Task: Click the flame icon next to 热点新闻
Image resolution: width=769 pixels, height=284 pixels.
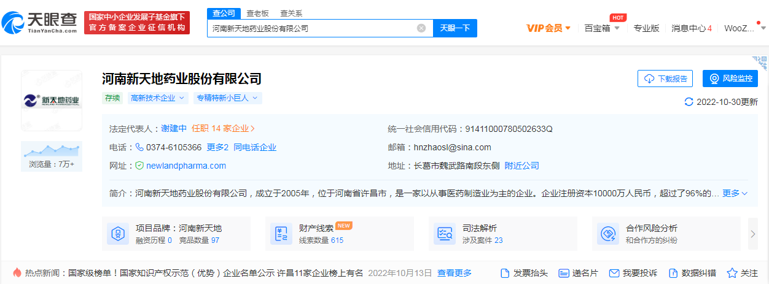Action: click(x=17, y=273)
